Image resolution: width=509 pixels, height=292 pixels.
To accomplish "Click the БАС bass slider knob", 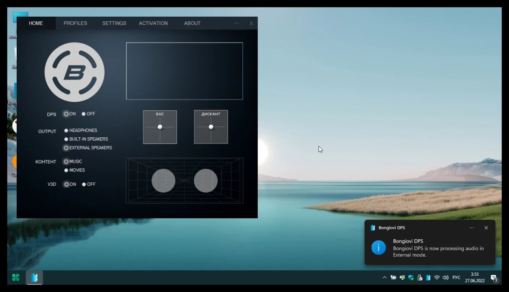I will tap(160, 127).
